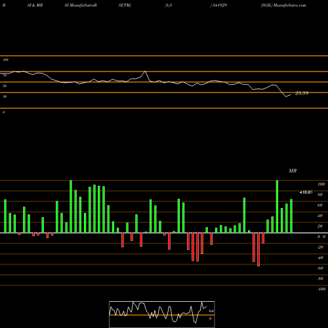This screenshot has width=328, height=328.
Task: Click the 60 label on the MR axis
Action: coord(320,205)
